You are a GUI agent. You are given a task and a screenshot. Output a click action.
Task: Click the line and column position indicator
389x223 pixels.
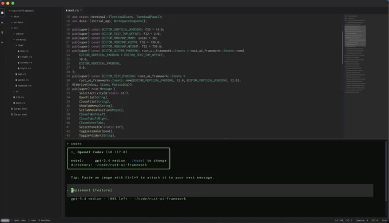(x=344, y=220)
